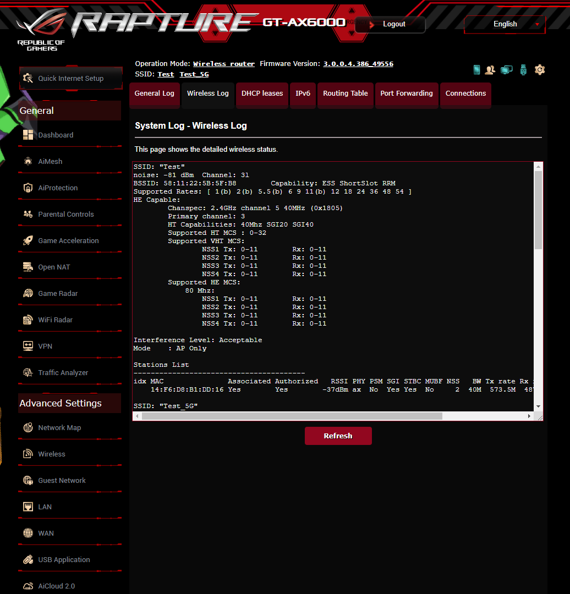The image size is (570, 594).
Task: Click the Test_5G SSID link
Action: 194,74
